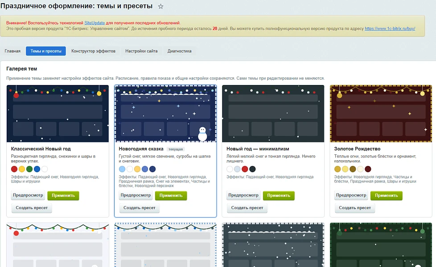The image size is (436, 267).
Task: Create preset from Золотое Рождество
Action: point(355,208)
